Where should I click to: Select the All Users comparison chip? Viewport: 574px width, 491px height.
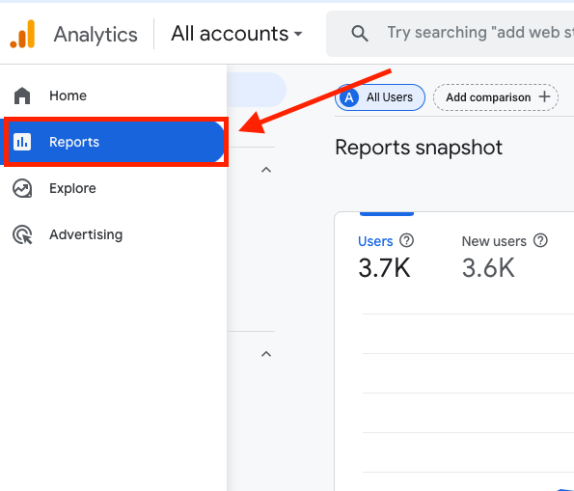(380, 97)
